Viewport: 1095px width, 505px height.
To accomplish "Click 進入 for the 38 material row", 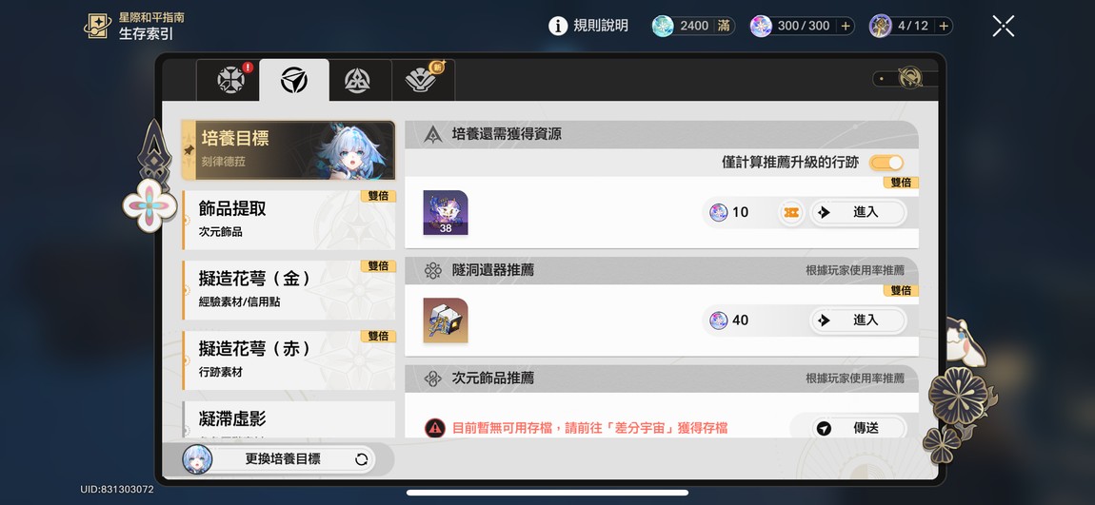I will [x=858, y=213].
